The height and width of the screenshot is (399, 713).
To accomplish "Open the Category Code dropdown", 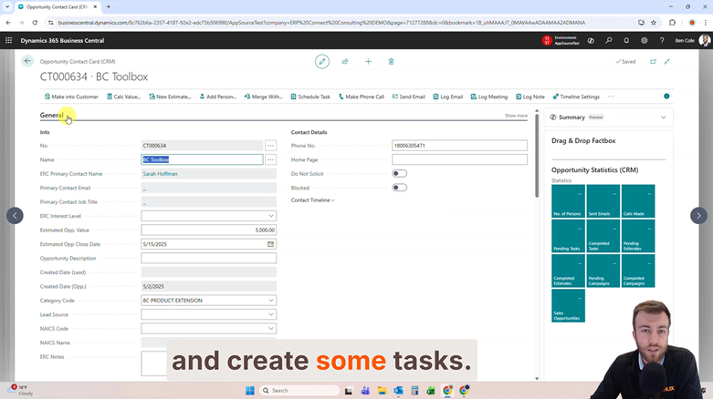I will (x=271, y=301).
